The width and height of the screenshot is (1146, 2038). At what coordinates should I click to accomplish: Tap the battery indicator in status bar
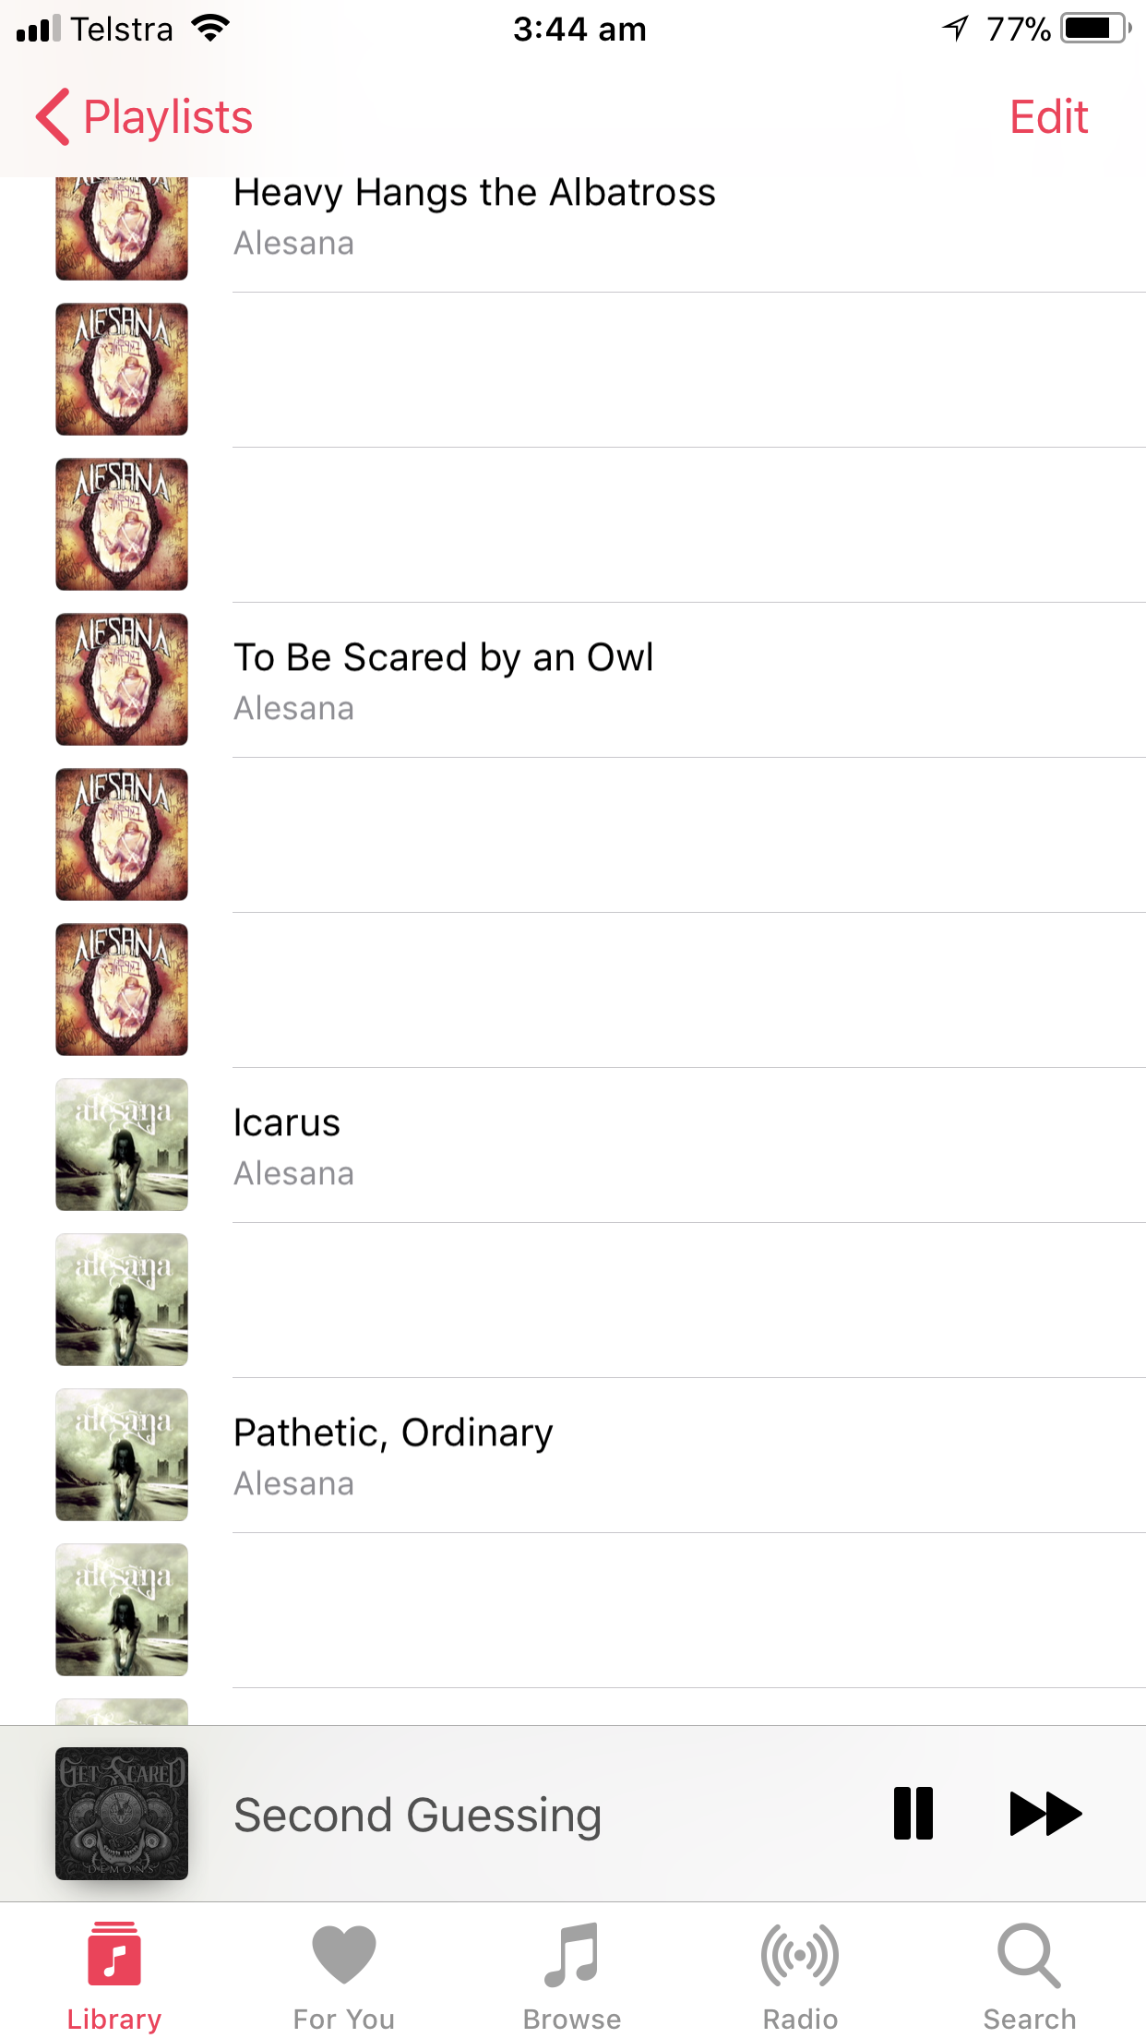[x=1095, y=29]
